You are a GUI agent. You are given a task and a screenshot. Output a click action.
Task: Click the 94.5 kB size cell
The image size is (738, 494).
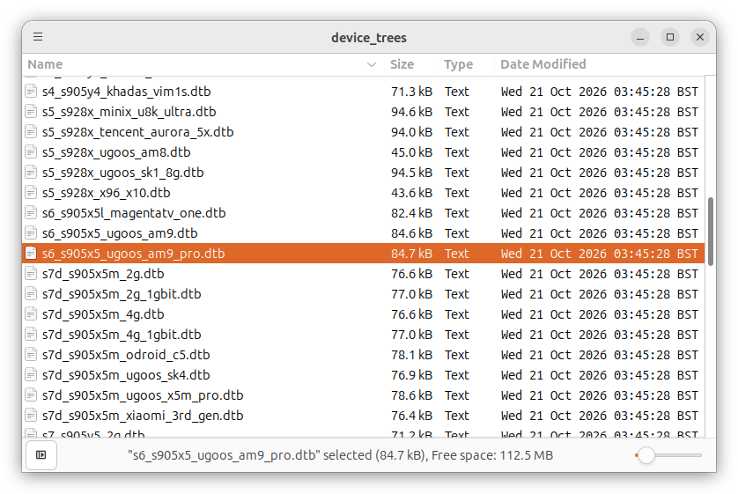coord(411,173)
